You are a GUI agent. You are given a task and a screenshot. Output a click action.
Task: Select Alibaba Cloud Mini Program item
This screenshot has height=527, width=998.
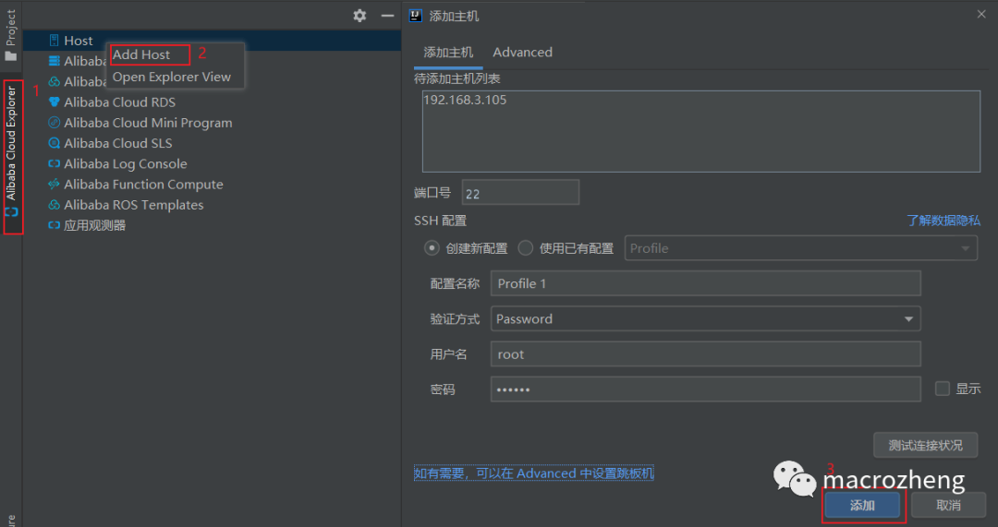point(148,123)
